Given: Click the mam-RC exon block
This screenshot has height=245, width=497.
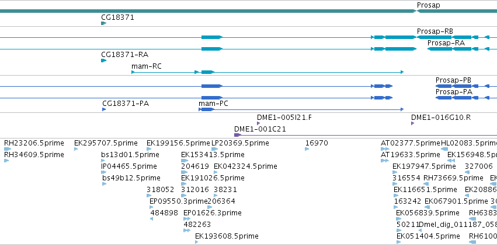Looking at the screenshot, I should (x=207, y=72).
